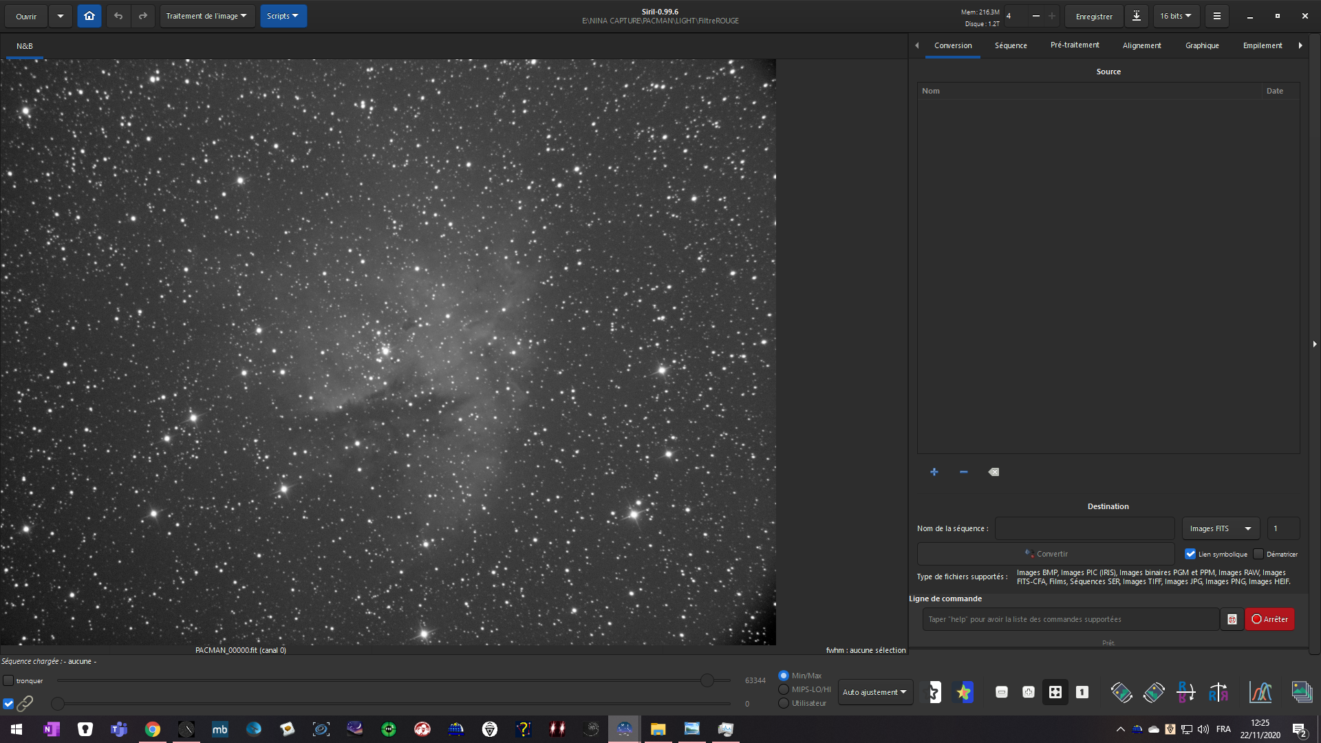Rotate image counter-clockwise icon
The image size is (1321, 743).
[x=1121, y=692]
